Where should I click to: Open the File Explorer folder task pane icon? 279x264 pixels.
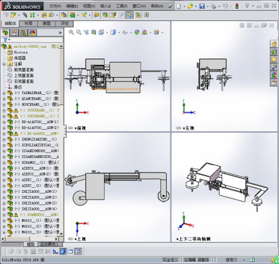(274, 59)
